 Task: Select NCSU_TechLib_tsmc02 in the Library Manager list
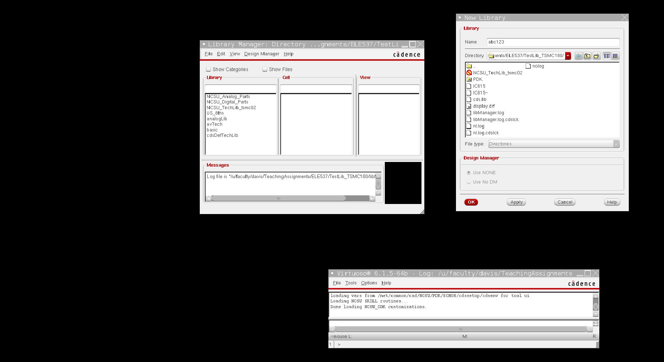[x=231, y=108]
